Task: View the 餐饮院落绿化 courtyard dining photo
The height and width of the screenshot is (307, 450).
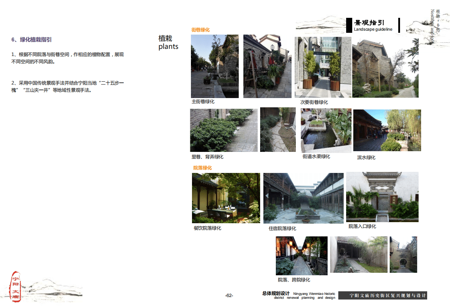Action: pos(226,198)
